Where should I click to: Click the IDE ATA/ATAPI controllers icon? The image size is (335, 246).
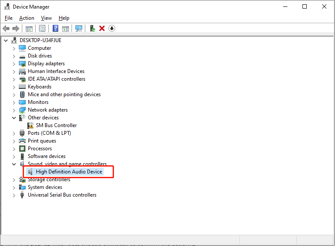point(22,79)
